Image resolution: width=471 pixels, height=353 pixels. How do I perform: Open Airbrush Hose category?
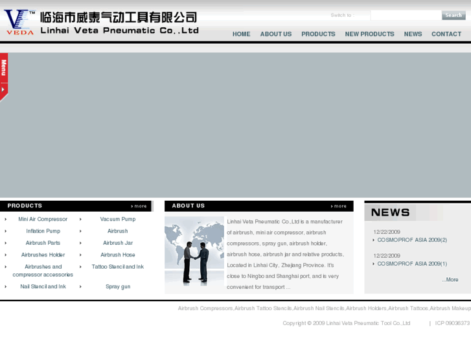118,255
